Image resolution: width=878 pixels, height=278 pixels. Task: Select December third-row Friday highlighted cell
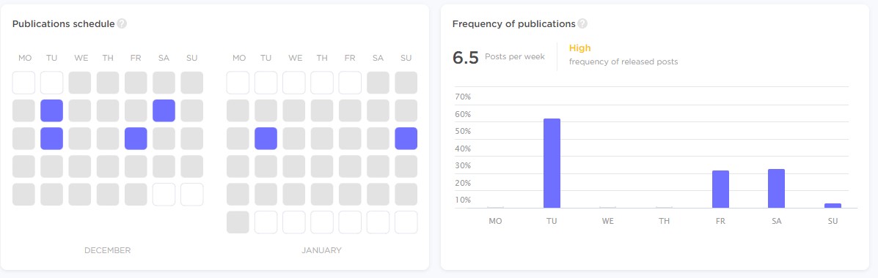pos(136,138)
